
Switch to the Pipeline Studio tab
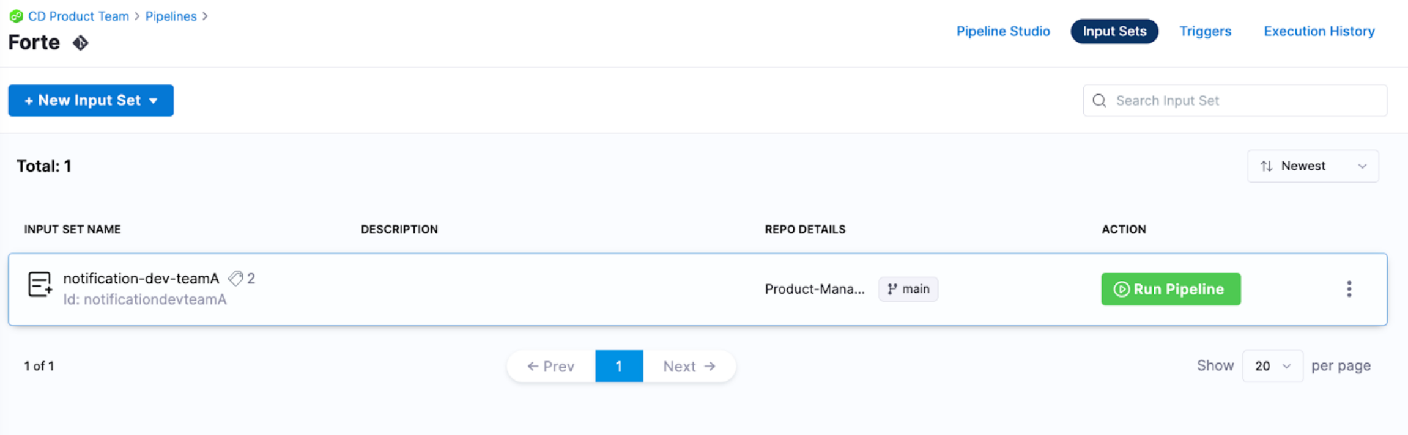1002,31
